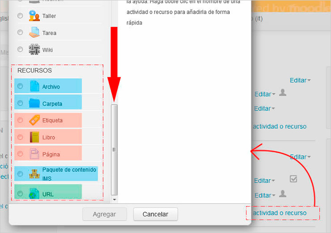331x233 pixels.
Task: Click the Carpeta folder icon
Action: pos(35,103)
